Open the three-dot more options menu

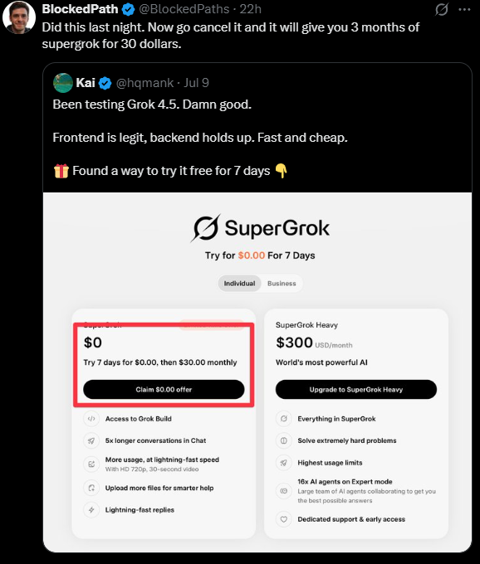pyautogui.click(x=464, y=9)
